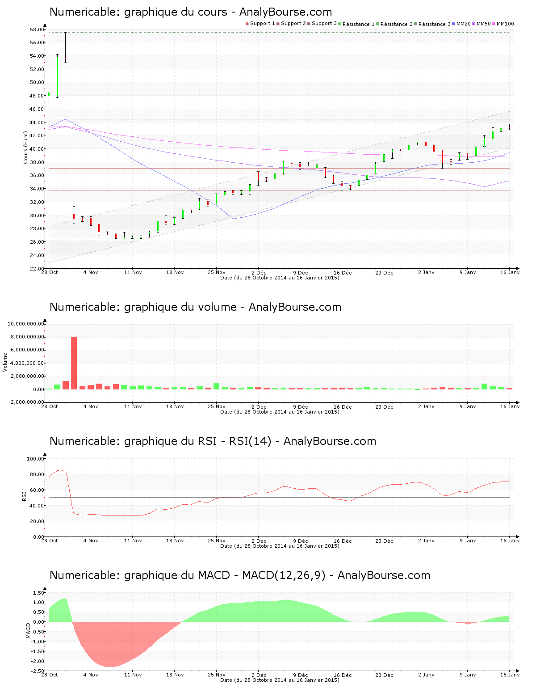Select the Résistance 3 legend label
536x693 pixels.
(x=435, y=24)
